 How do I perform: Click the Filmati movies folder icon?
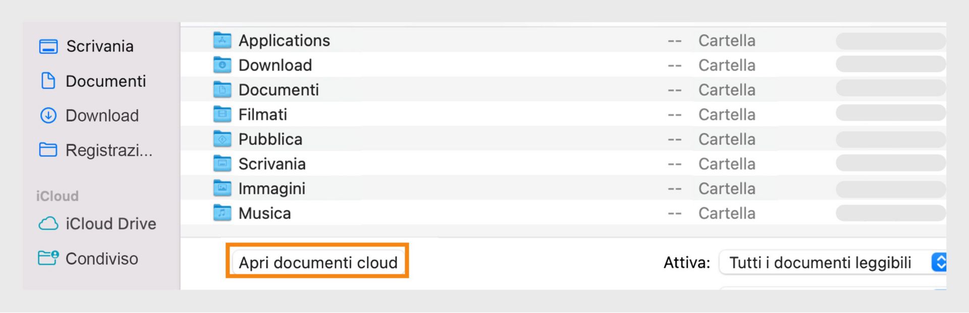coord(222,114)
